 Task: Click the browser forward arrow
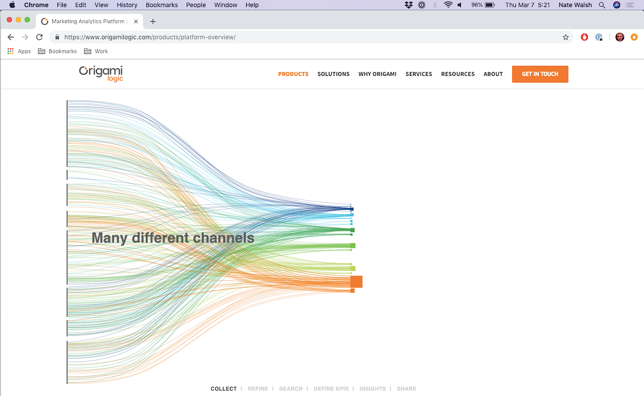point(25,37)
